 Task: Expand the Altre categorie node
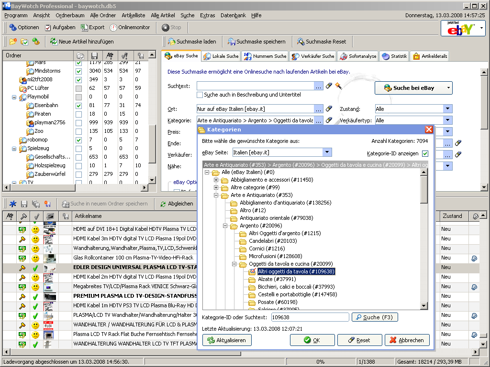click(x=216, y=187)
